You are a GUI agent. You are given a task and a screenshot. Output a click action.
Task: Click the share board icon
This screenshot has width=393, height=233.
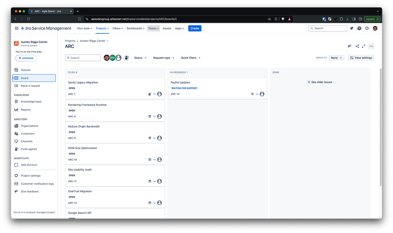(x=357, y=46)
